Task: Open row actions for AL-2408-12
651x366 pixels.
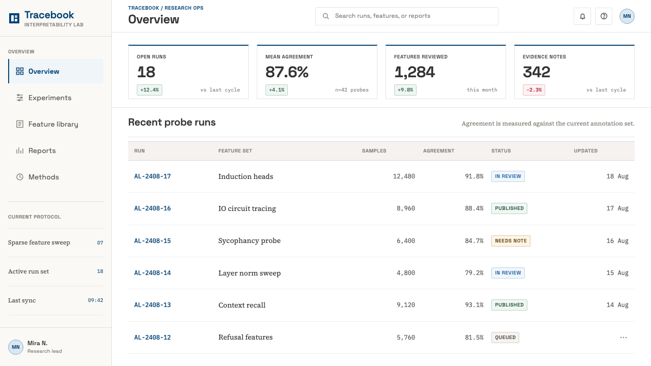Action: 624,338
